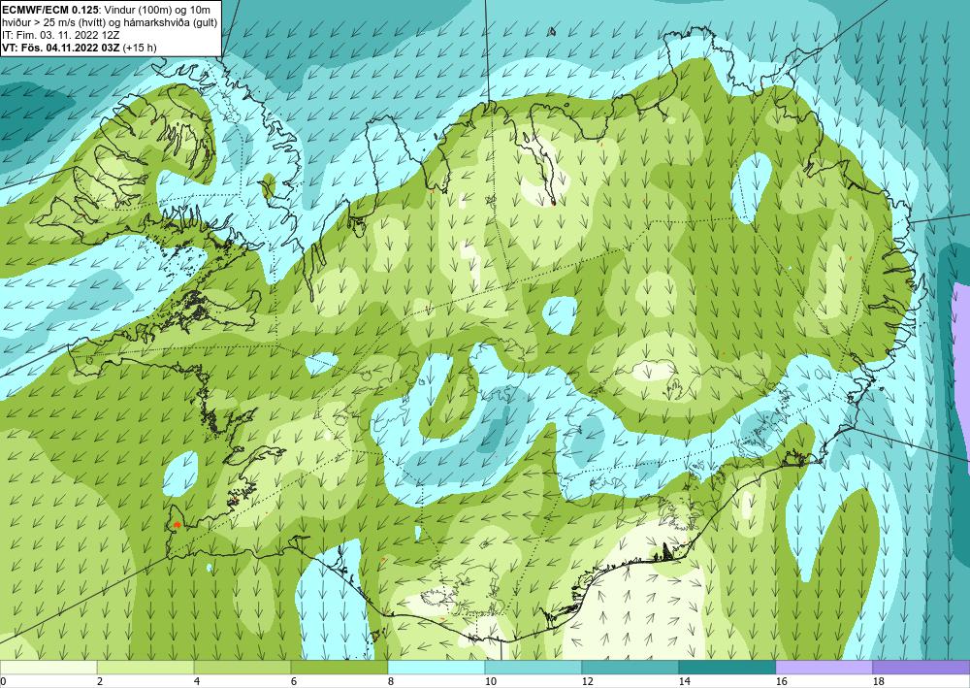
Task: Click the 16–18 m/s light purple swatch
Action: click(824, 668)
